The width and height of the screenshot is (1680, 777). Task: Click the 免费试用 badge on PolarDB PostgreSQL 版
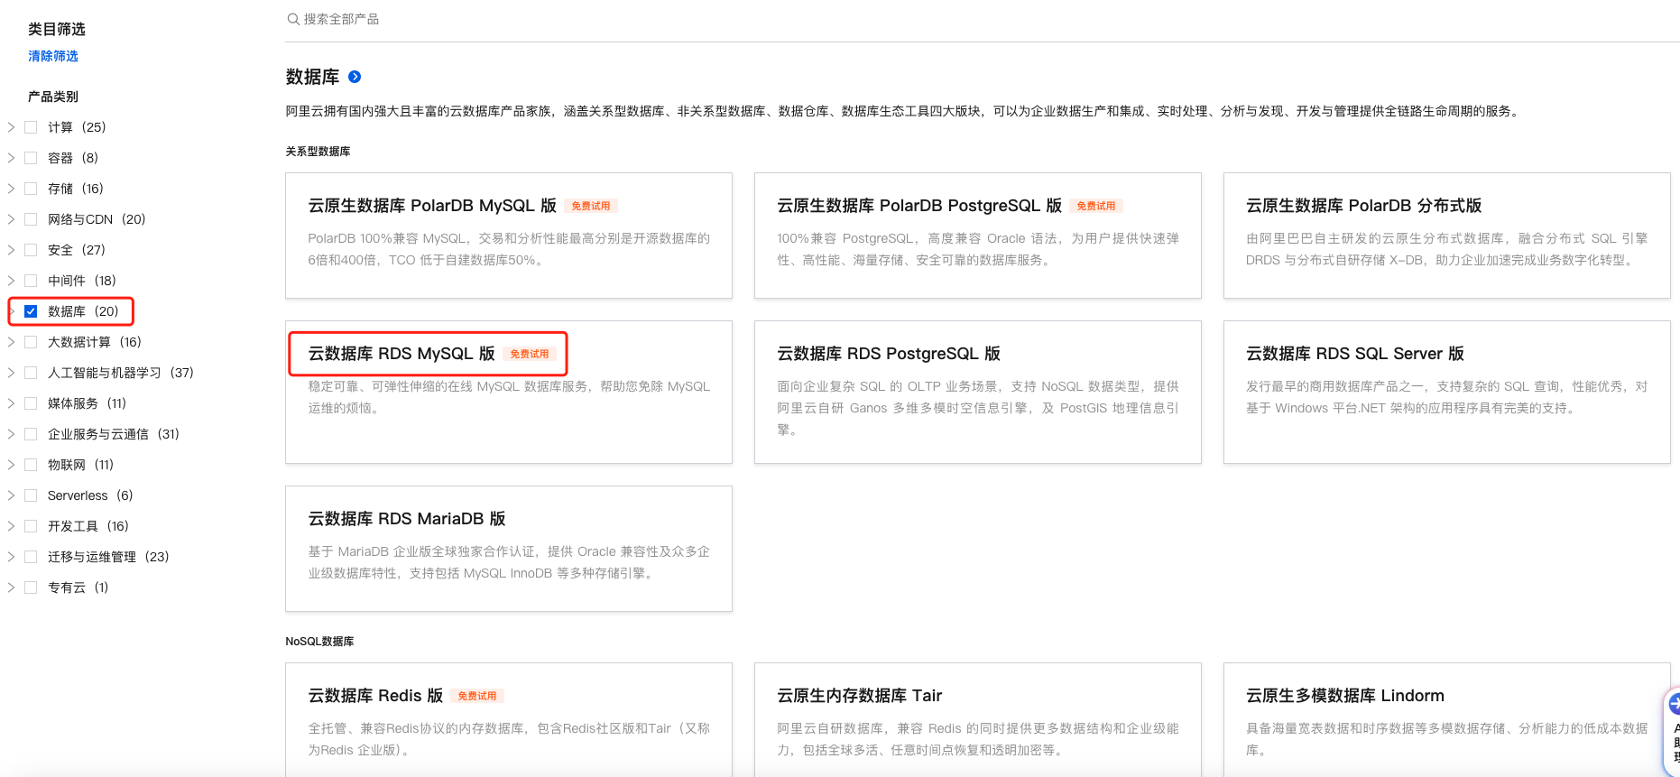(1096, 206)
